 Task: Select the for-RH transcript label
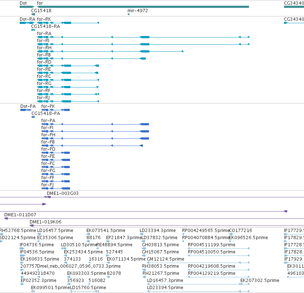click(x=44, y=48)
